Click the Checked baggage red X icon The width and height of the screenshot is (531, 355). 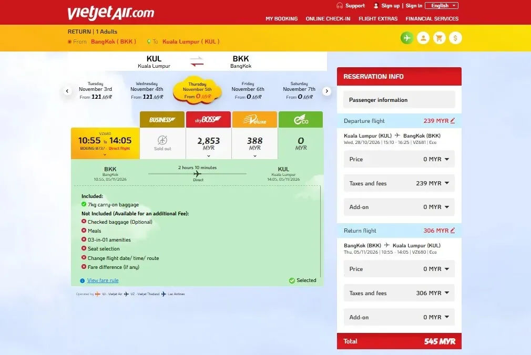pos(84,221)
